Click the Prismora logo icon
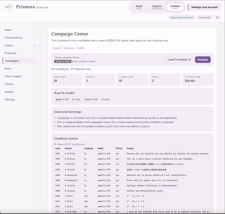 (9, 7)
